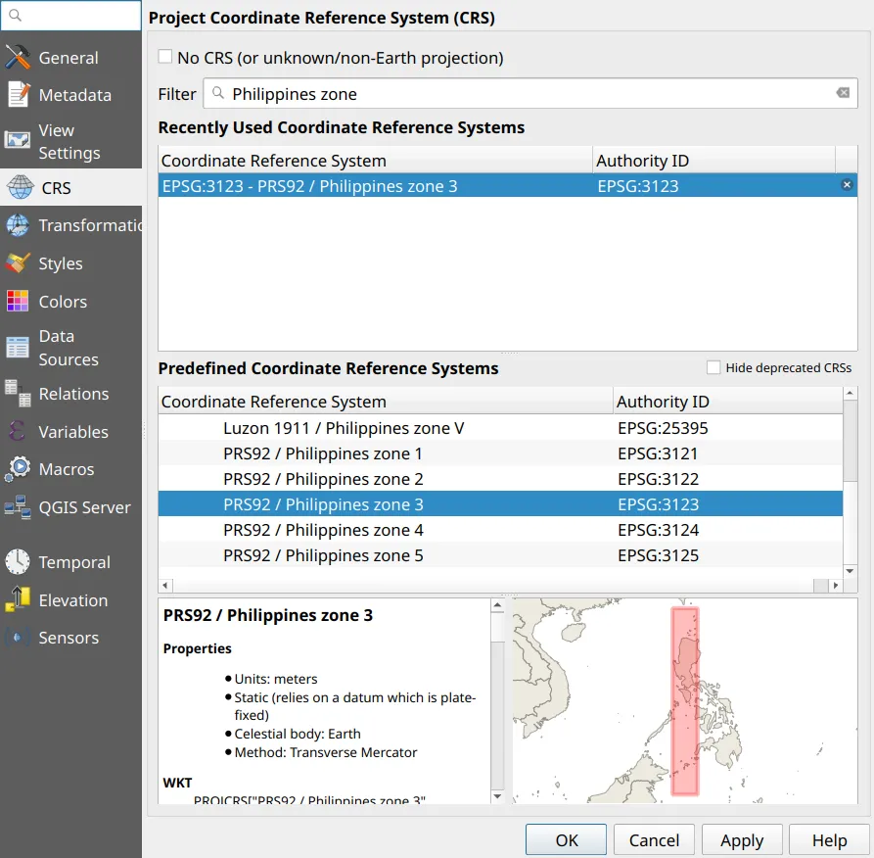Open General settings via hammer icon
This screenshot has width=874, height=858.
pyautogui.click(x=18, y=58)
